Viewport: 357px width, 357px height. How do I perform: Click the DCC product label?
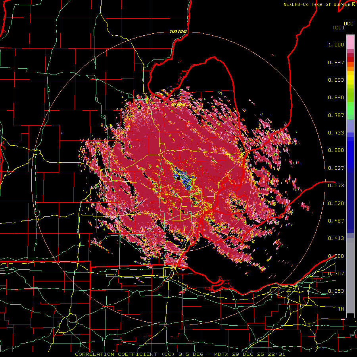click(348, 24)
